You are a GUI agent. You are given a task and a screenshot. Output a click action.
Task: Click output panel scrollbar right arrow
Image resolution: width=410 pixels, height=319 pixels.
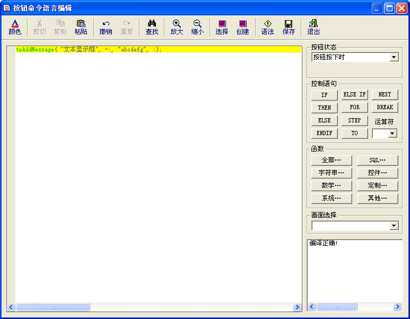tap(397, 306)
